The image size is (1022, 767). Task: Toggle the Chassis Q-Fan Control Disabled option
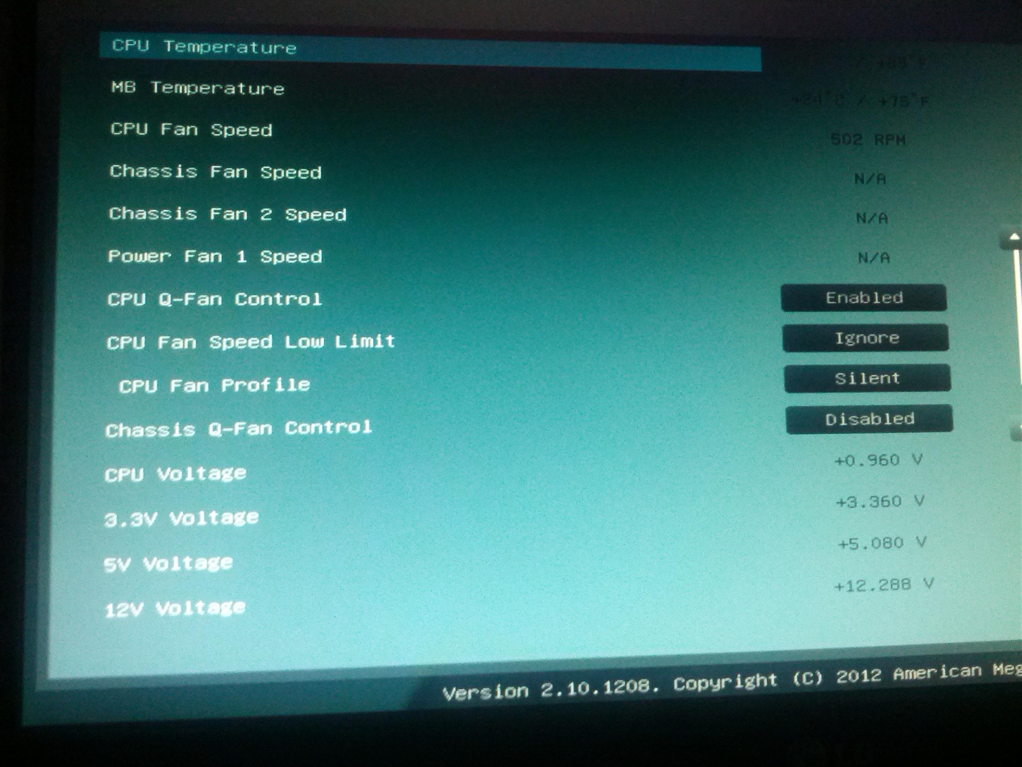[869, 419]
